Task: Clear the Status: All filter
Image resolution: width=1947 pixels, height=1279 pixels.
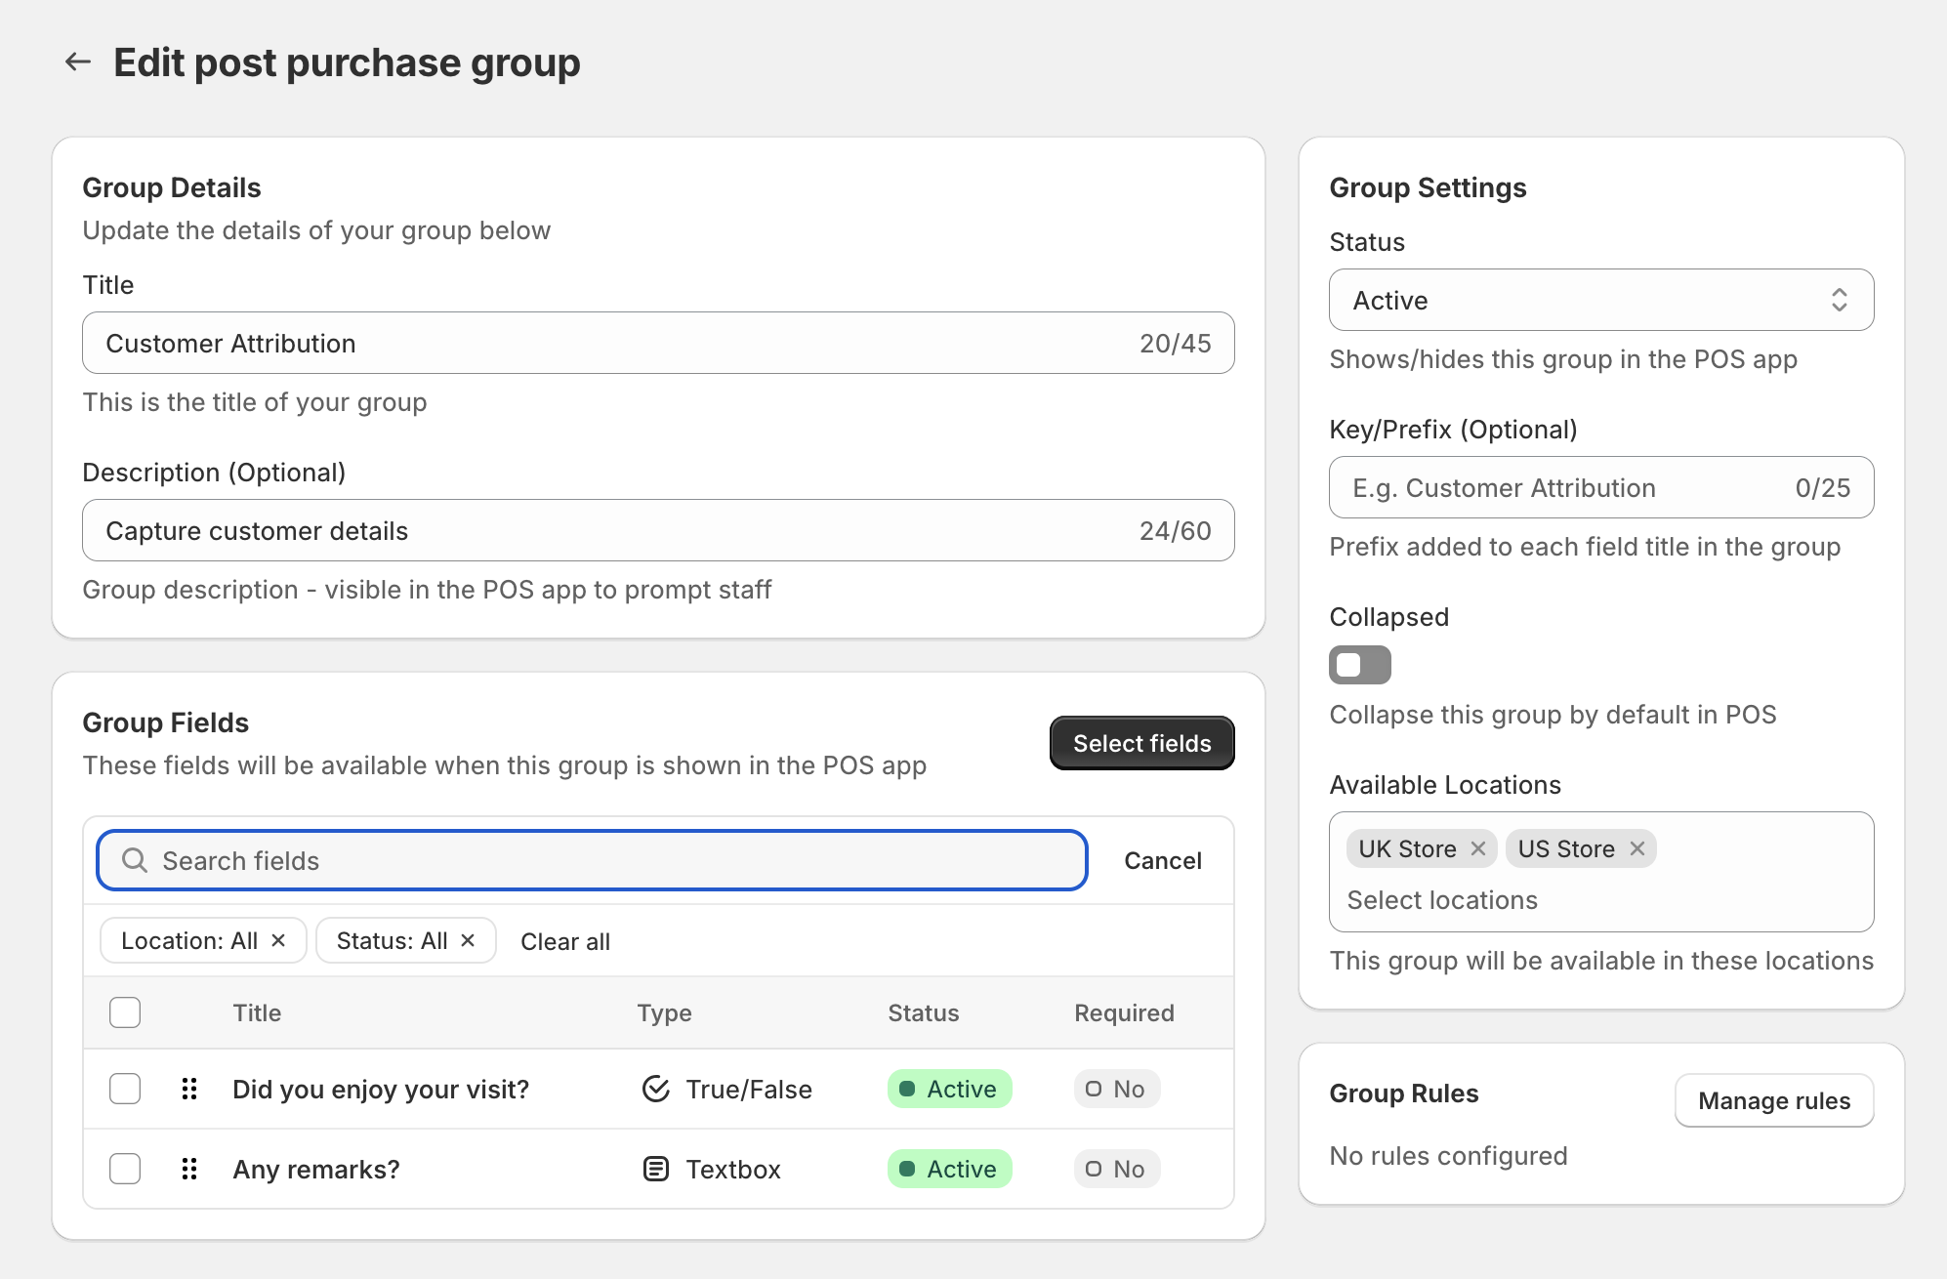Action: (468, 940)
